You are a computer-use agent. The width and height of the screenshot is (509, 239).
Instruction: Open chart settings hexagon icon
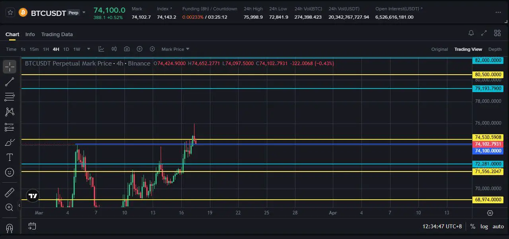152,49
